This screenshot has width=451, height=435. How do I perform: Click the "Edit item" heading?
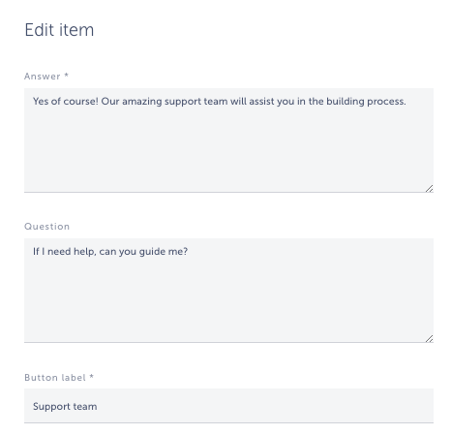[x=59, y=30]
